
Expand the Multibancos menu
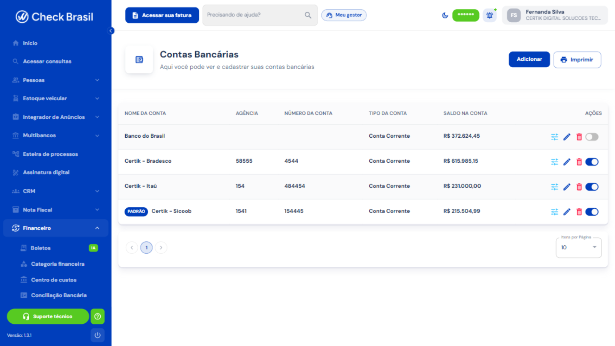pos(56,135)
